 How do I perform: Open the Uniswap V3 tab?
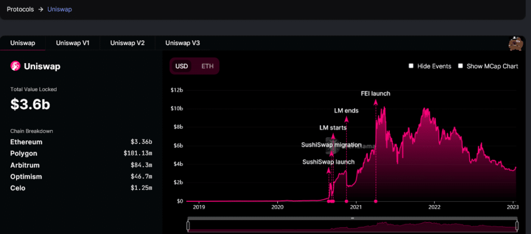pos(183,43)
